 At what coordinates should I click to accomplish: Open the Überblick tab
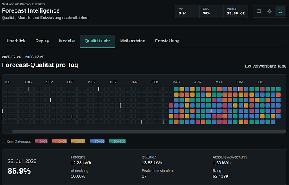16,41
